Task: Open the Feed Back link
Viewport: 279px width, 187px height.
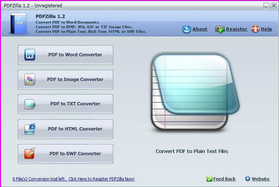Action: pyautogui.click(x=224, y=179)
